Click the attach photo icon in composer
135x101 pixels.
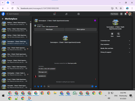click(x=38, y=86)
